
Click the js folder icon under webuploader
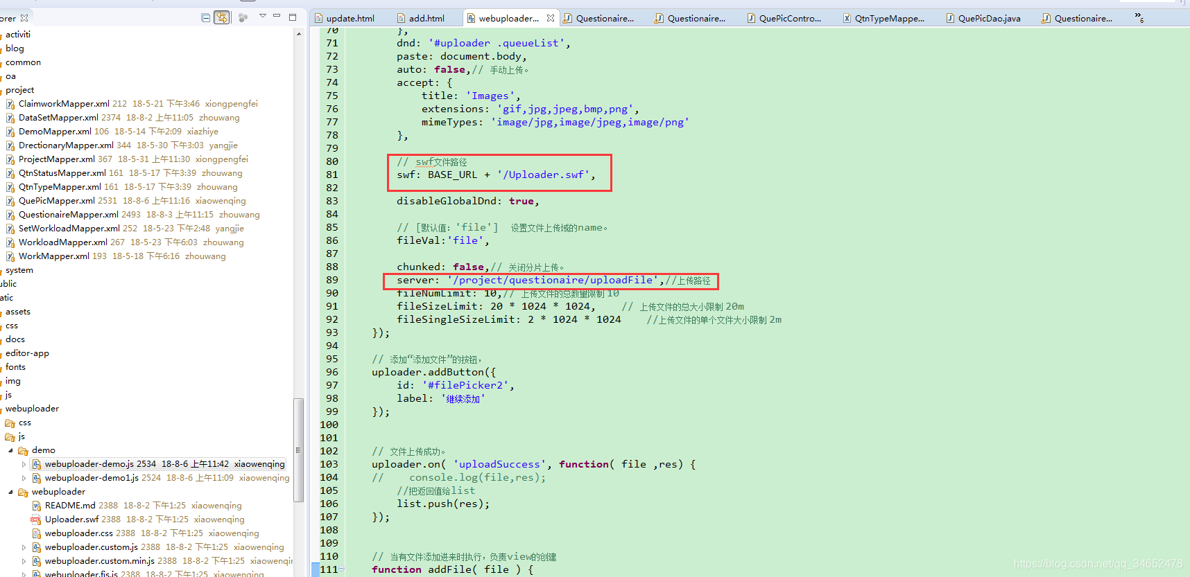click(10, 436)
